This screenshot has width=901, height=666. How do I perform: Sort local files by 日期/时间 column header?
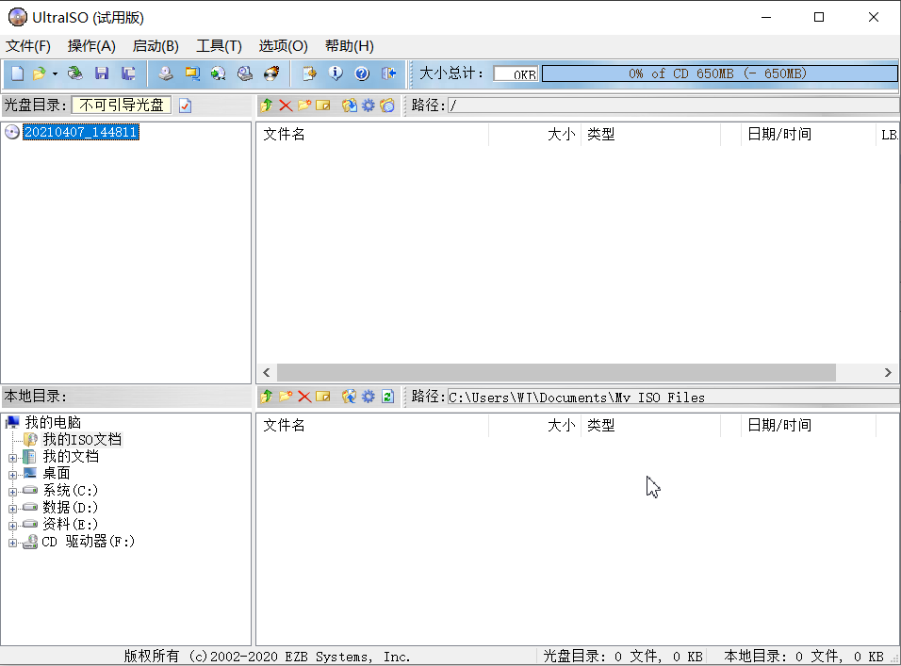[808, 426]
